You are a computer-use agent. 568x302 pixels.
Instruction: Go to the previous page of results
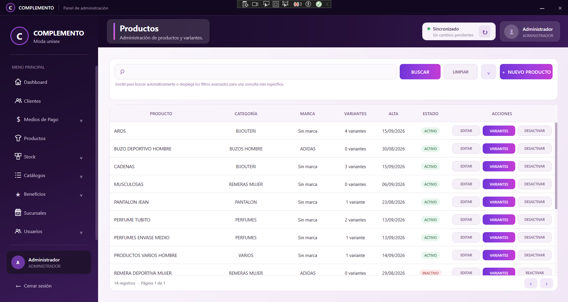click(x=531, y=283)
